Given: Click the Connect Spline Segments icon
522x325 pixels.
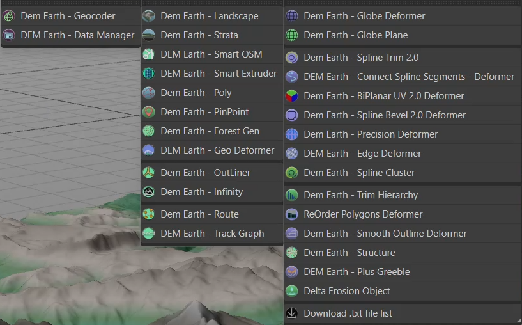Looking at the screenshot, I should [x=292, y=77].
